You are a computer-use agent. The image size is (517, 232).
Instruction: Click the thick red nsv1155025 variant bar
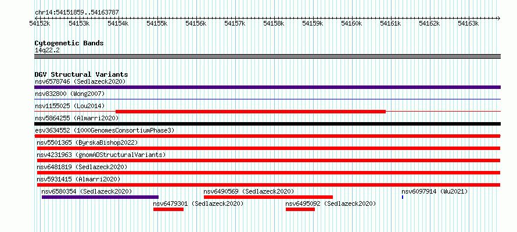point(250,112)
